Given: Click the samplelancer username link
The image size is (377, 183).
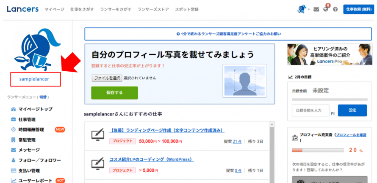Looking at the screenshot, I should click(x=34, y=79).
